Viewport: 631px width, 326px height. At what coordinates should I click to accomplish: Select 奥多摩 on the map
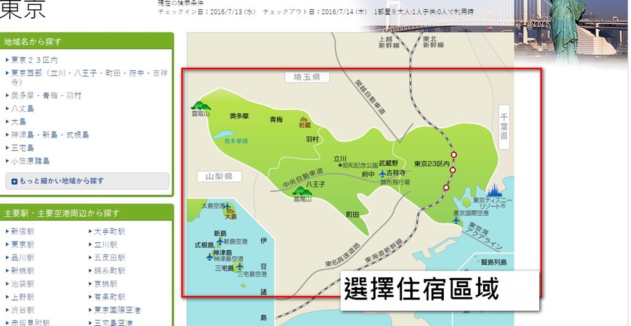240,116
